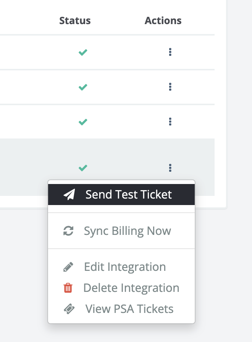Open the second row's three-dot actions menu
Viewport: 252px width, 342px height.
pos(170,87)
